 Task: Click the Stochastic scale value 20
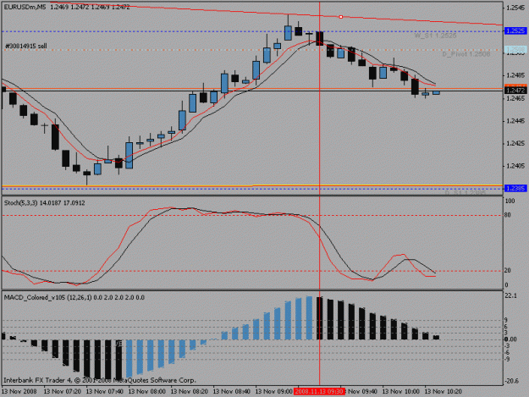(x=508, y=271)
